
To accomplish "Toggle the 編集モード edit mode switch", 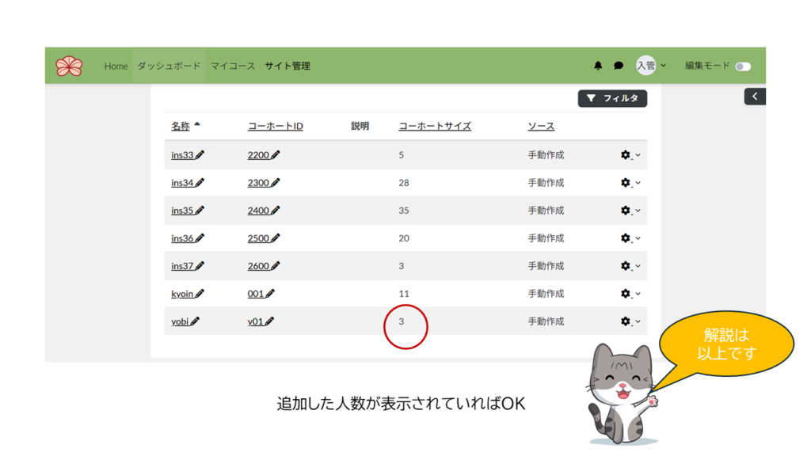I will (742, 66).
